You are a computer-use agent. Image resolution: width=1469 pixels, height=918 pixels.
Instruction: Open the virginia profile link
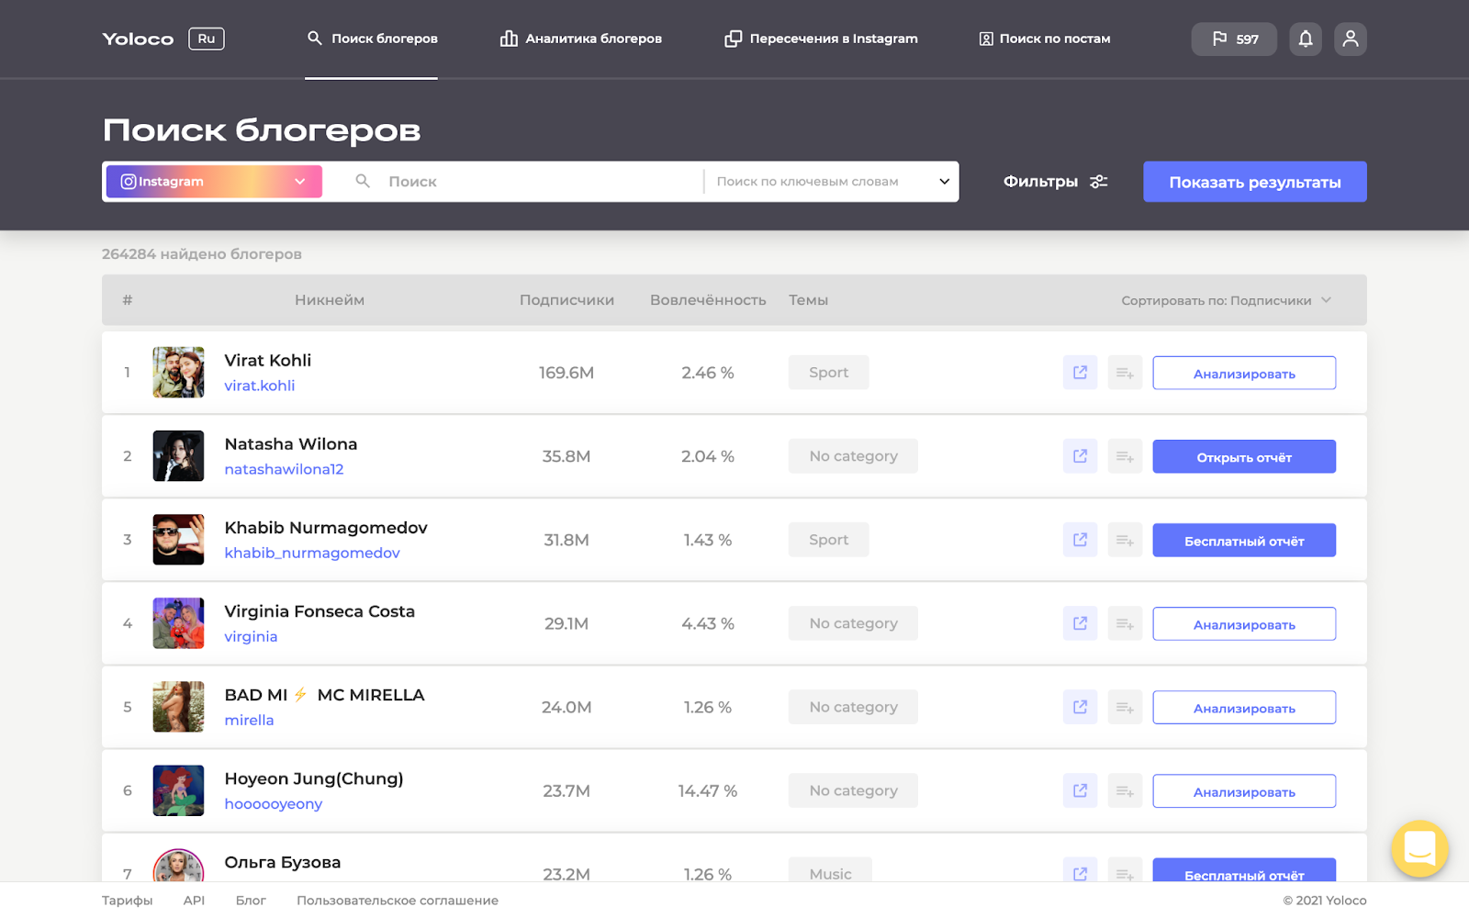[x=251, y=636]
